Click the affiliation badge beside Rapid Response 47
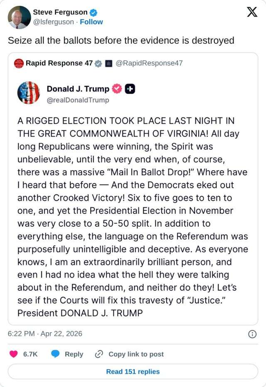 point(108,64)
